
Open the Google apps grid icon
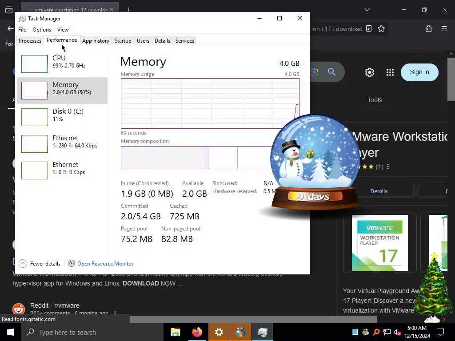(x=390, y=72)
